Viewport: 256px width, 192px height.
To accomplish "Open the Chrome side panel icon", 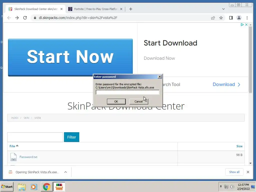I will (231, 18).
